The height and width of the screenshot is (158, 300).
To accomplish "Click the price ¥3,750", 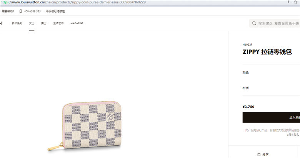I will [248, 107].
